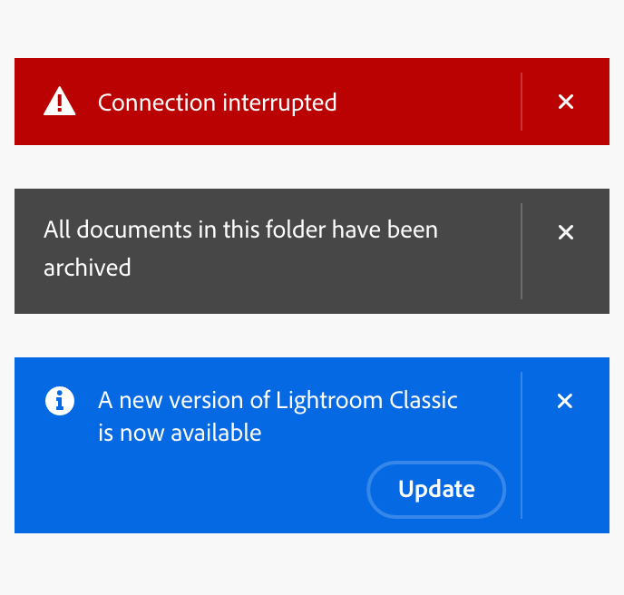Click the warning triangle icon

coord(60,102)
